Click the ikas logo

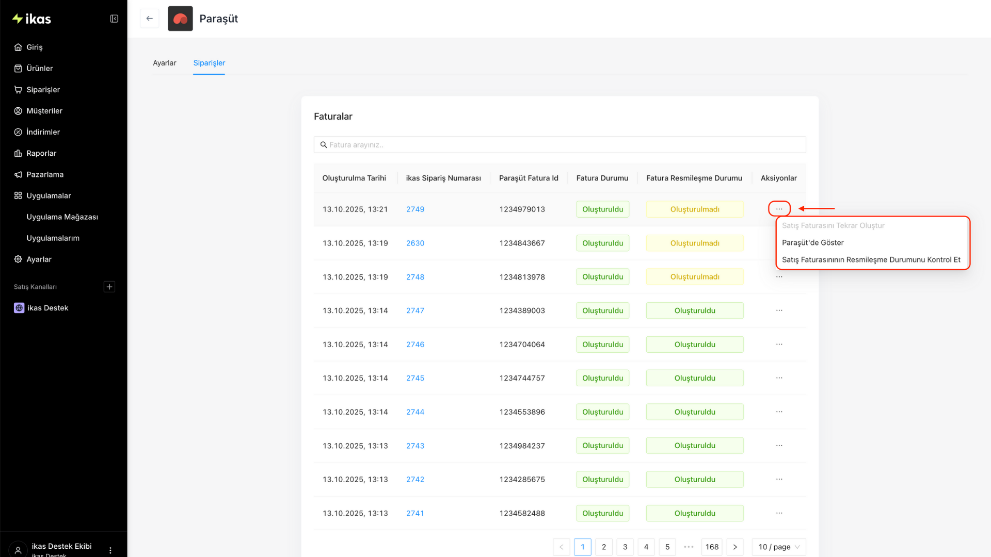[31, 19]
